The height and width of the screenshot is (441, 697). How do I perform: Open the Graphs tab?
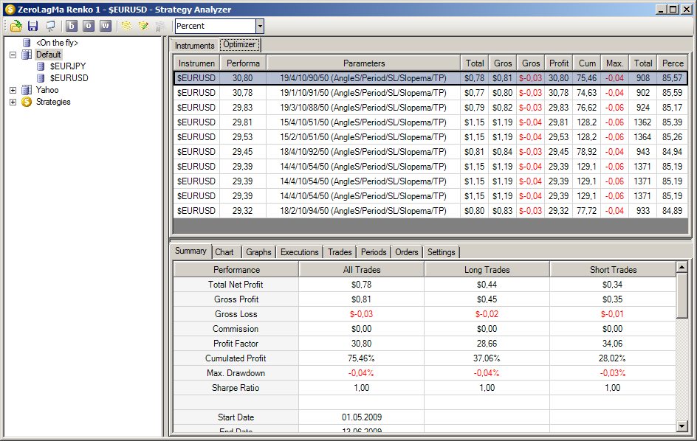coord(258,252)
